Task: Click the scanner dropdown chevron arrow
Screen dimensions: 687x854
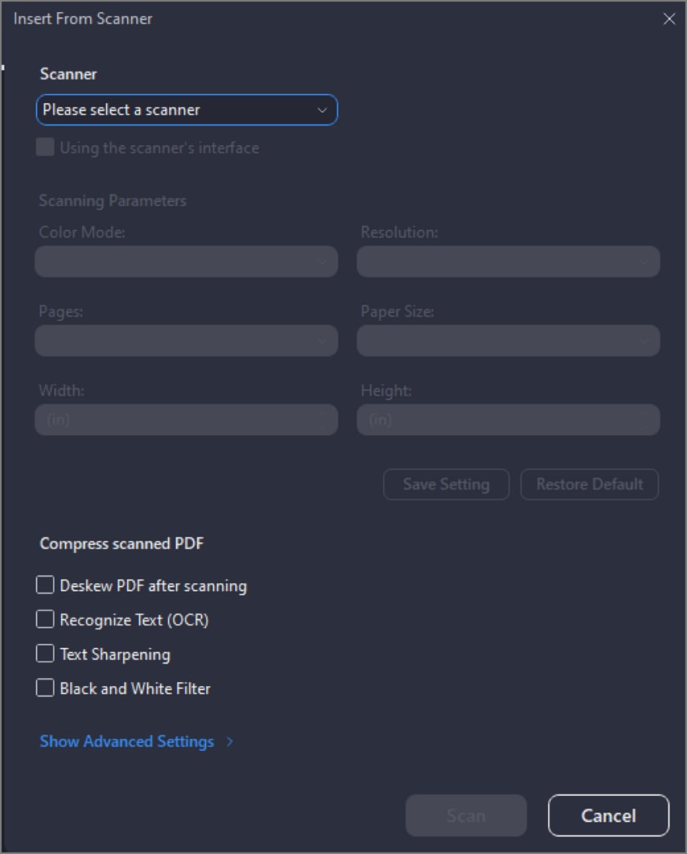Action: click(x=322, y=110)
